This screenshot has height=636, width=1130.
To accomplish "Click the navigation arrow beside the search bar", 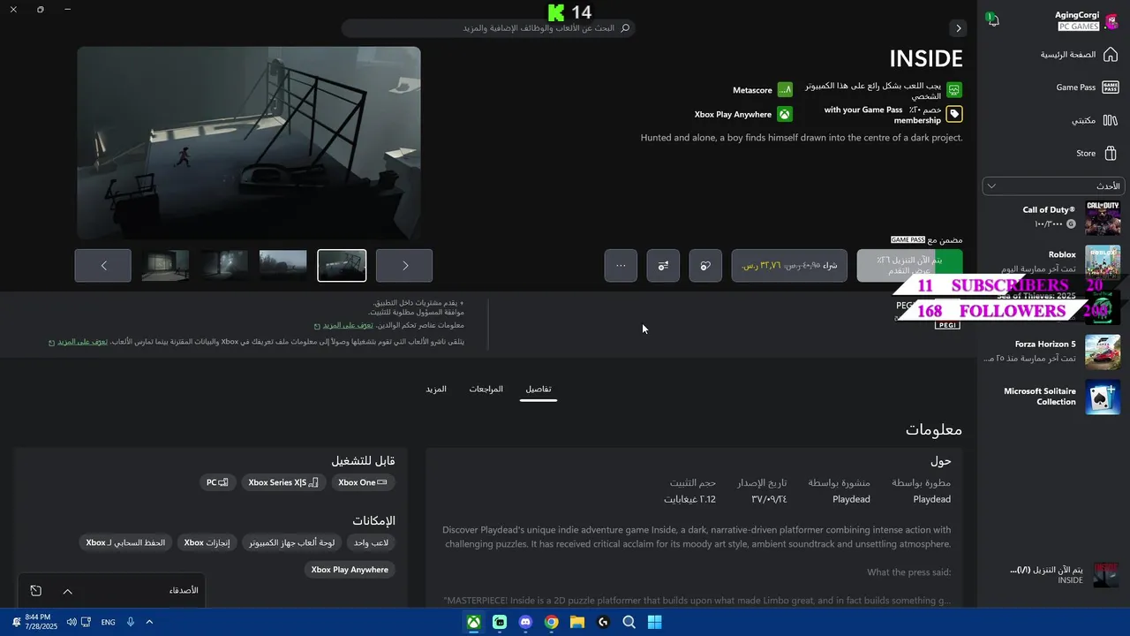I will click(958, 28).
